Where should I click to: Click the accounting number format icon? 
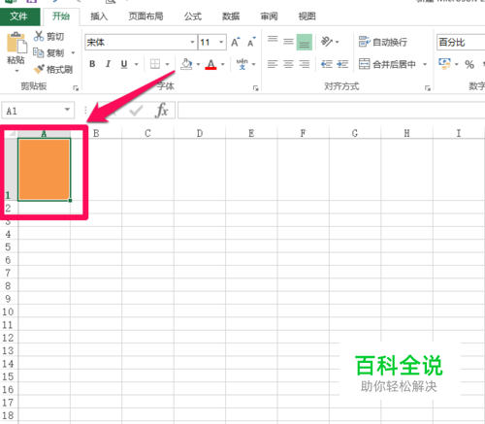[445, 64]
